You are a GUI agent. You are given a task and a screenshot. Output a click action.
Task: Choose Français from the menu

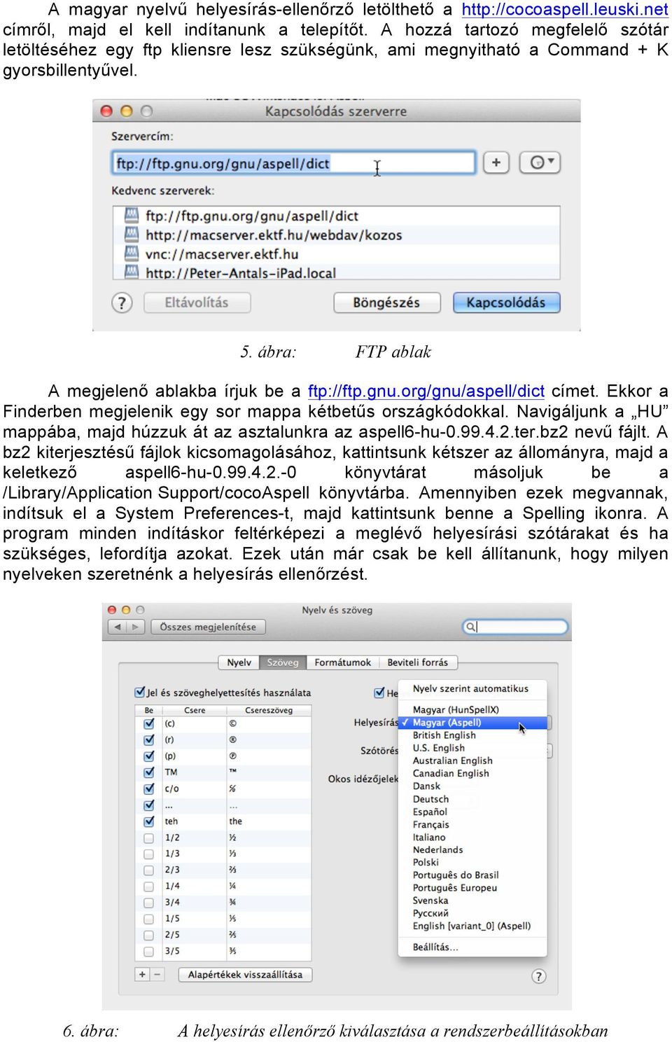472,824
